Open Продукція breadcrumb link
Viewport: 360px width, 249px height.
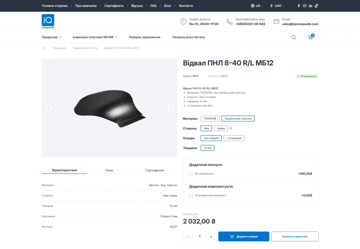[59, 48]
